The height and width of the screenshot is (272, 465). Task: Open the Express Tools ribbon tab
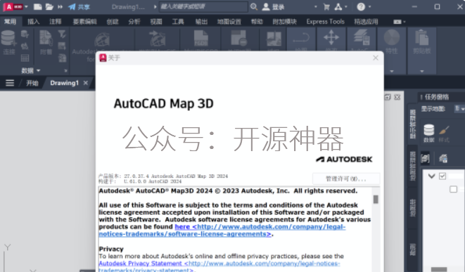coord(325,21)
